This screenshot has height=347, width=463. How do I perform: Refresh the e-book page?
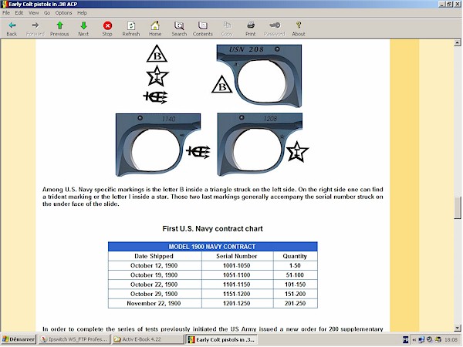coord(131,29)
